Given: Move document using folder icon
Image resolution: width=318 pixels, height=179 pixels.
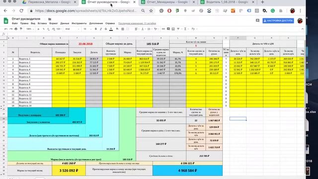Looking at the screenshot, I should [x=50, y=19].
